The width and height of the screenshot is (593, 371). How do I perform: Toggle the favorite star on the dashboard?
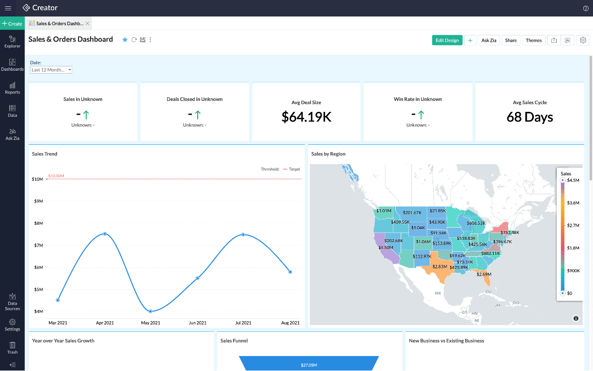click(x=125, y=40)
